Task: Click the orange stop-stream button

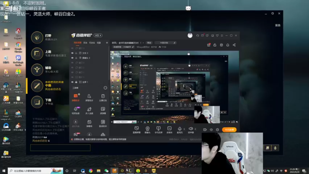Action: (229, 130)
